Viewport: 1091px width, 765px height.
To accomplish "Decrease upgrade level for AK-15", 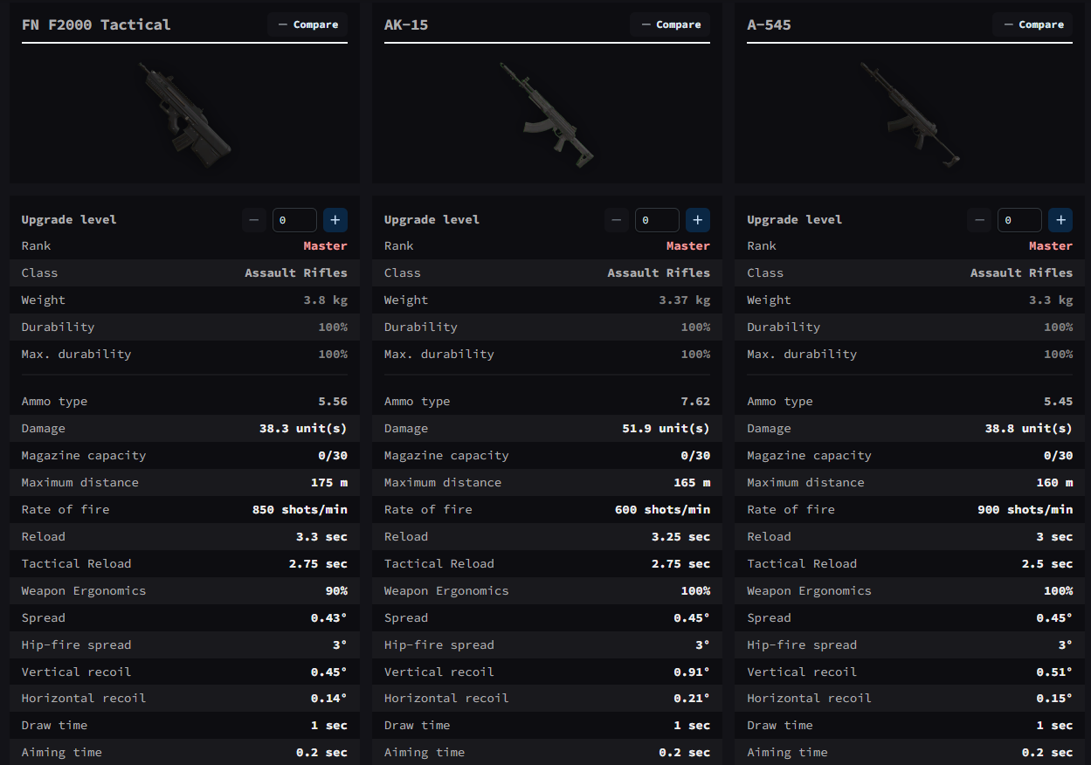I will [x=617, y=220].
